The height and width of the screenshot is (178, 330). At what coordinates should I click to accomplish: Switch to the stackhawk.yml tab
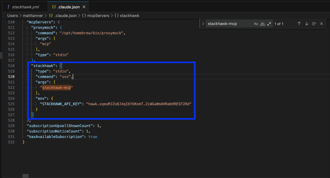click(x=25, y=7)
